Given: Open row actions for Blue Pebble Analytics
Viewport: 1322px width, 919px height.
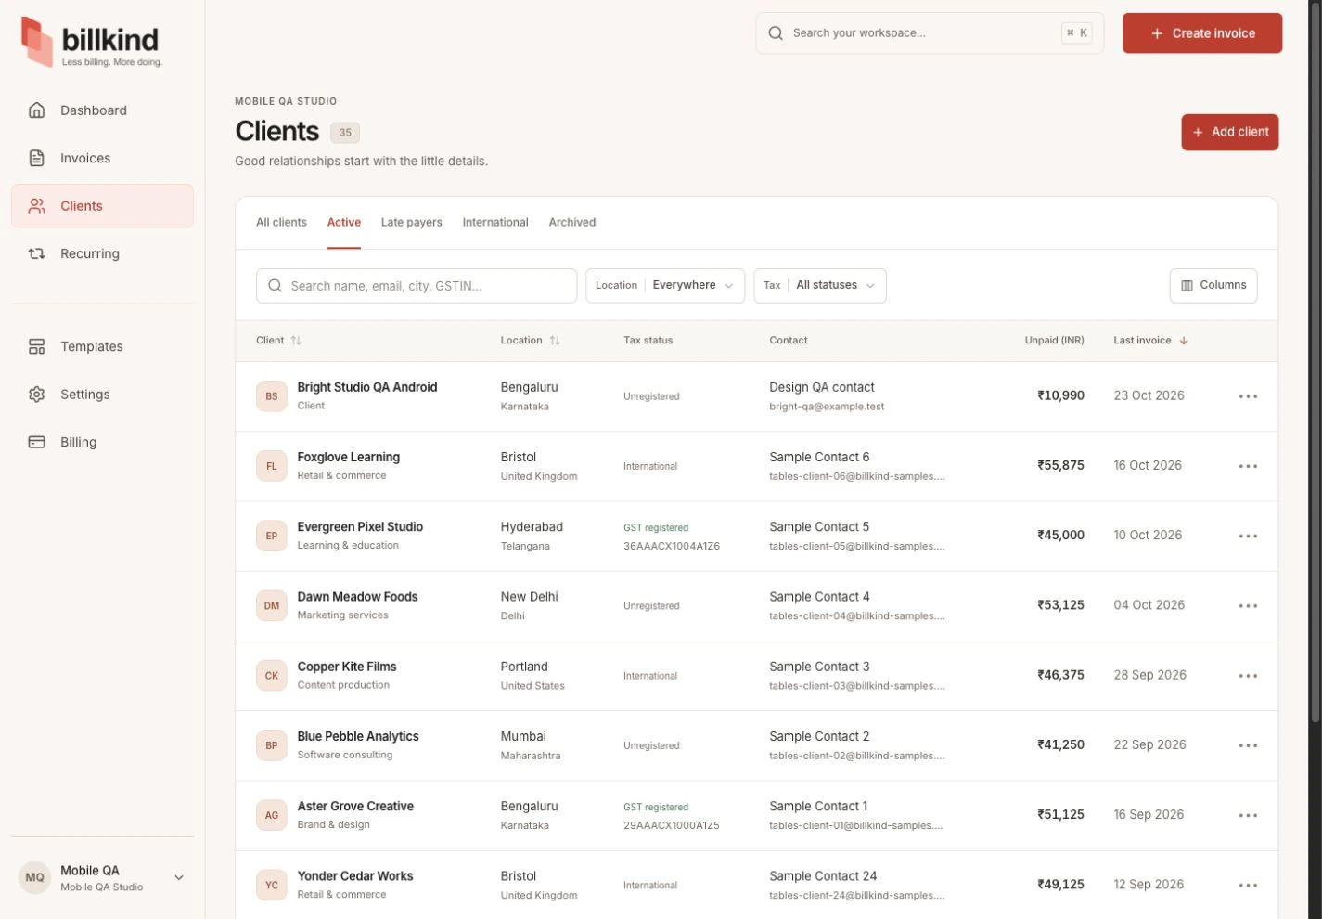Looking at the screenshot, I should (x=1248, y=745).
